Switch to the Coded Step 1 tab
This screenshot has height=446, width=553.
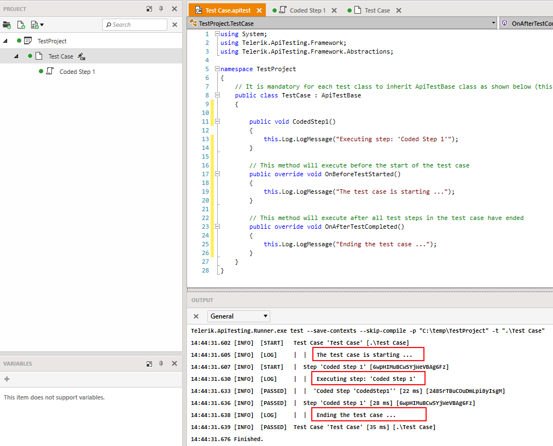pyautogui.click(x=307, y=10)
